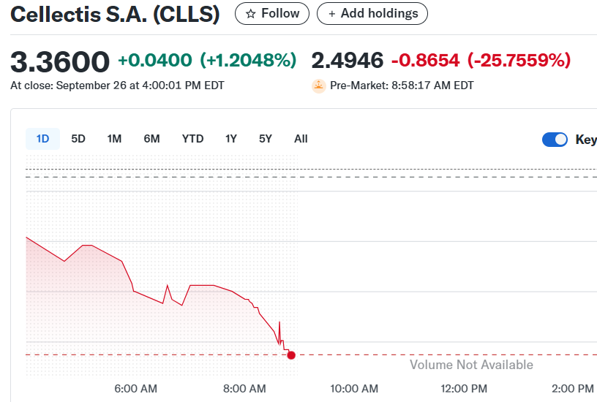The image size is (597, 402).
Task: Click the Volume Not Available label
Action: coord(471,365)
